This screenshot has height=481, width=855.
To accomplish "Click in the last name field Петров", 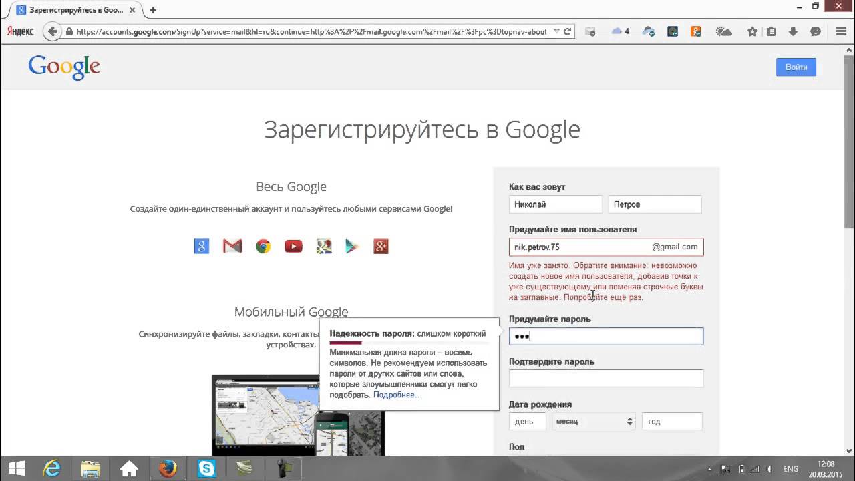I will 655,204.
